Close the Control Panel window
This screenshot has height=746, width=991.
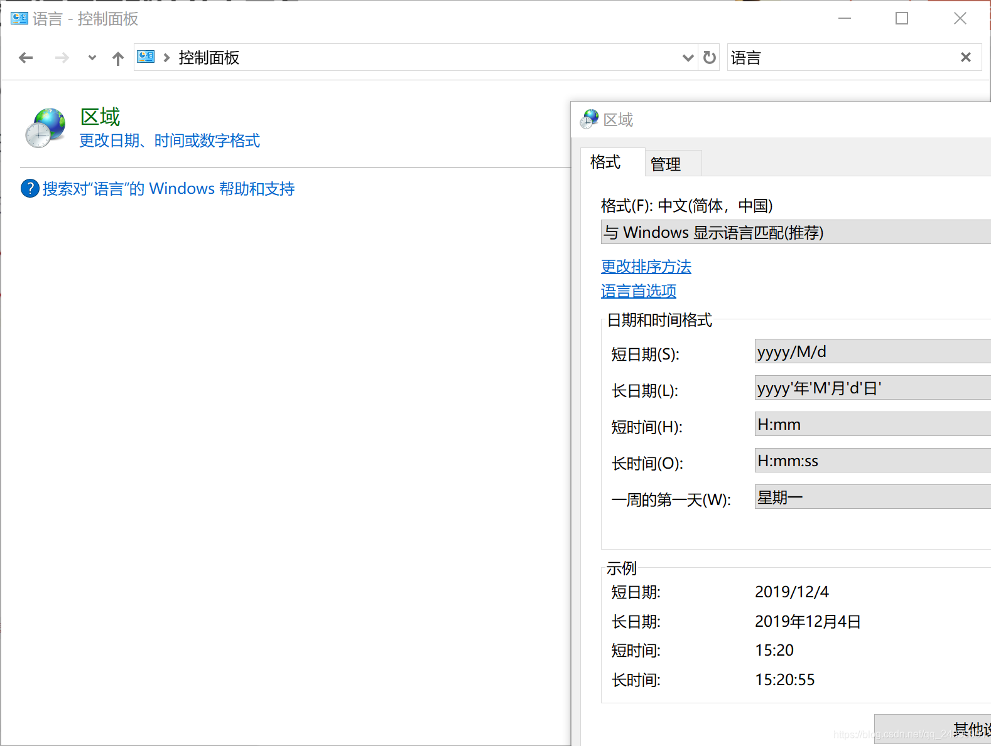tap(960, 18)
